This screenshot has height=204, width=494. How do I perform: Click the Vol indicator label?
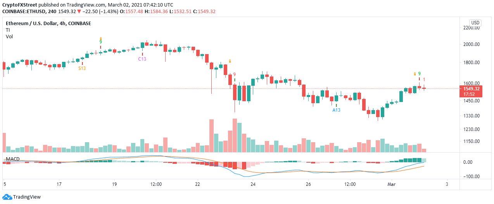pos(9,36)
